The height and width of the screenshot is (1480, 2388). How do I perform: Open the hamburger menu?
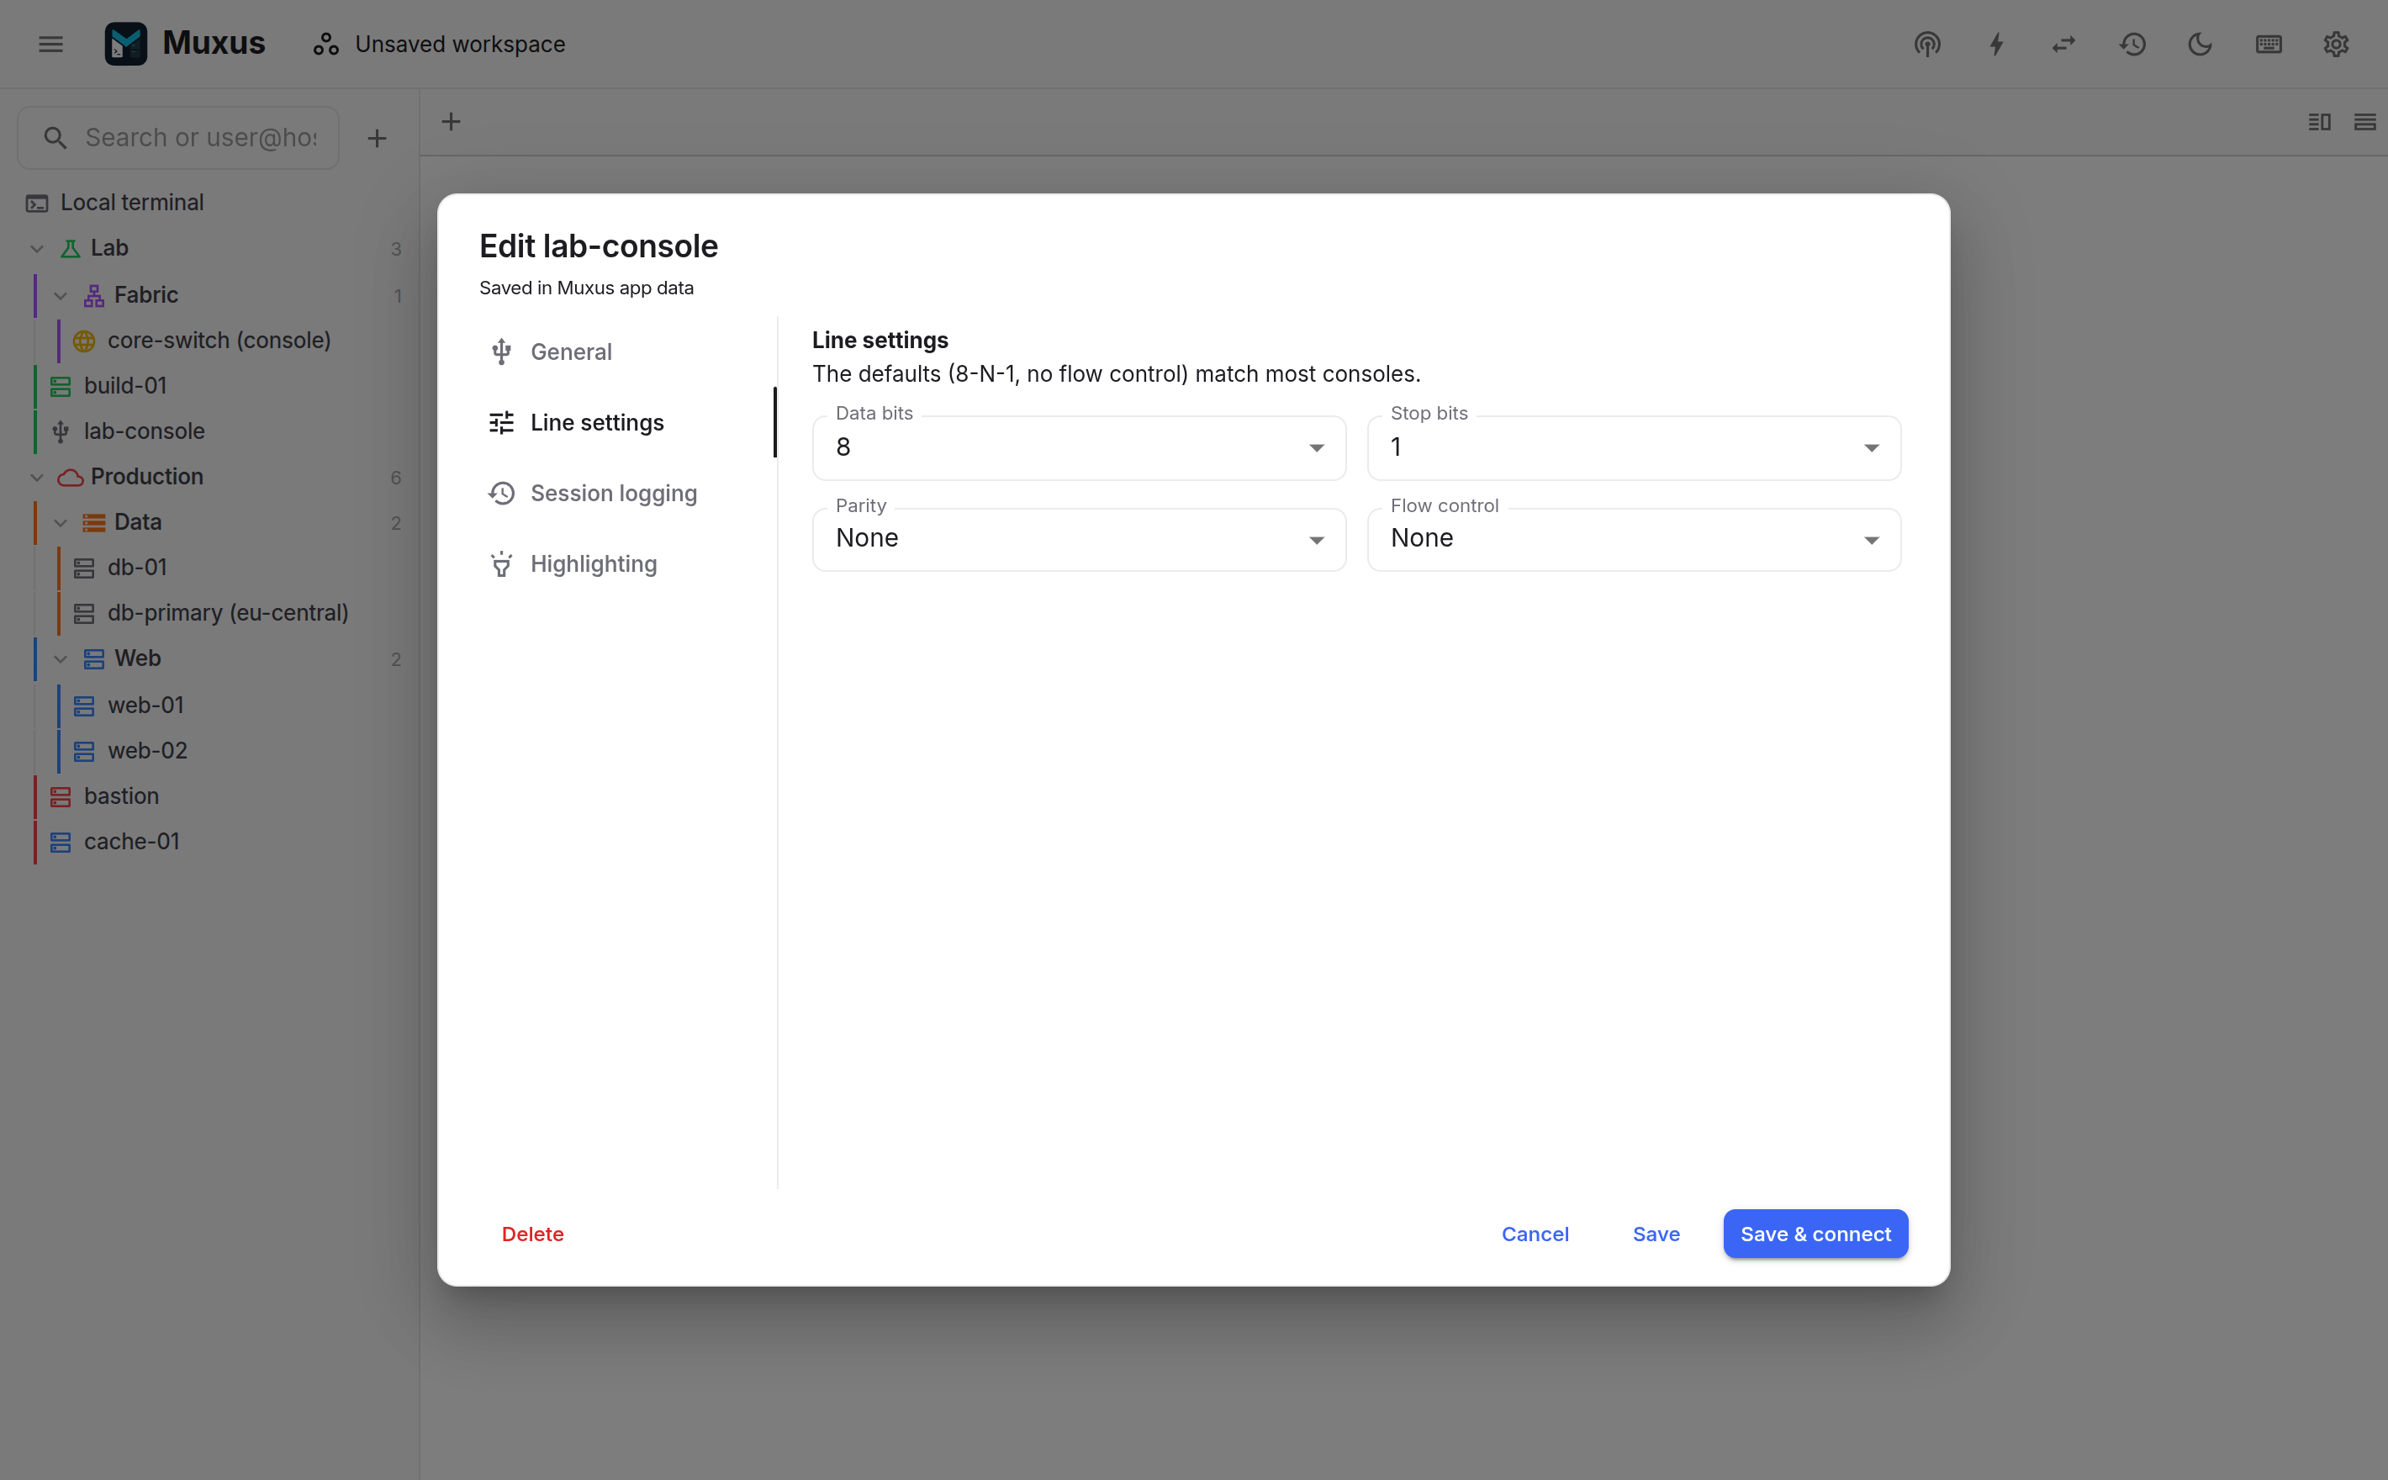[x=51, y=44]
